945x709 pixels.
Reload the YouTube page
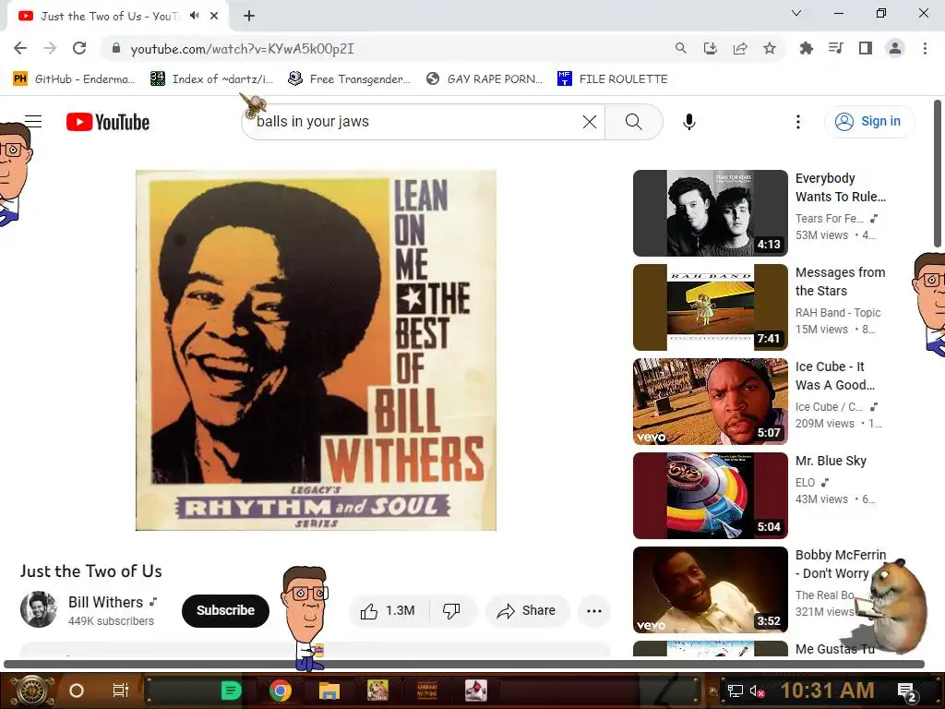tap(79, 48)
